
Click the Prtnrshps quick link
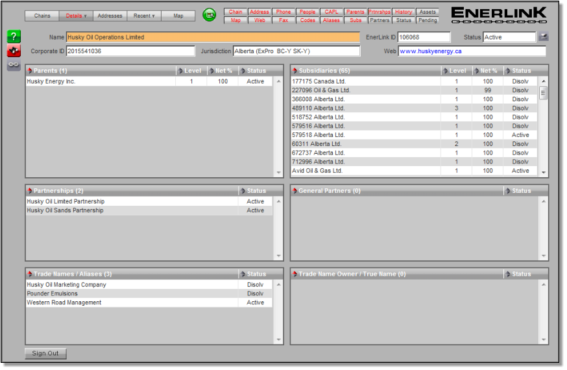[380, 12]
